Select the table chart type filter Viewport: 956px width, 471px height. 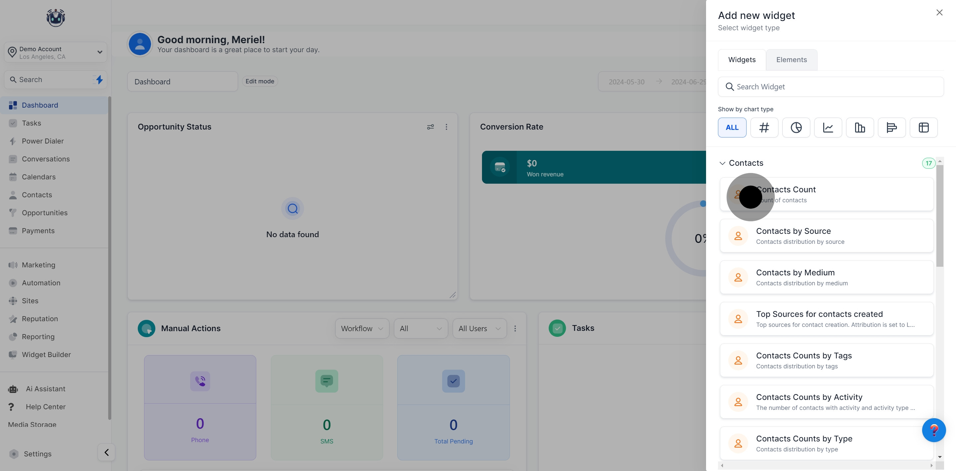click(x=923, y=128)
